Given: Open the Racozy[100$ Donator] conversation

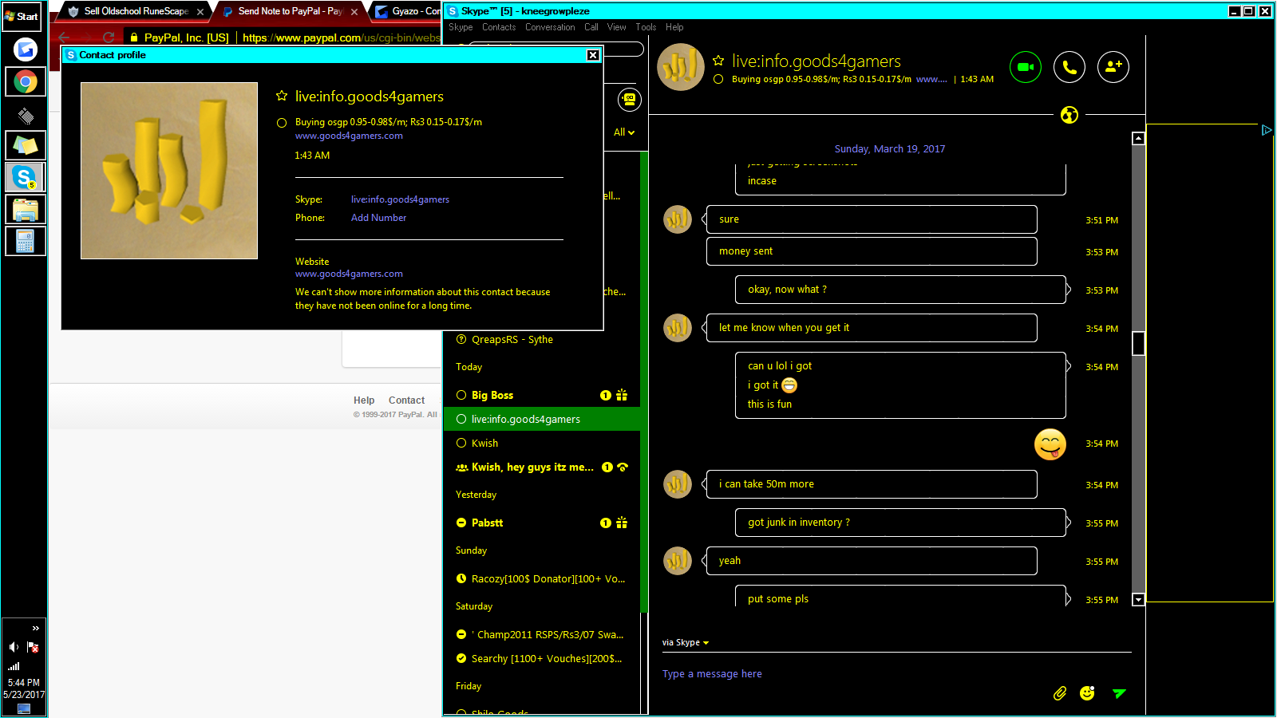Looking at the screenshot, I should (x=543, y=578).
